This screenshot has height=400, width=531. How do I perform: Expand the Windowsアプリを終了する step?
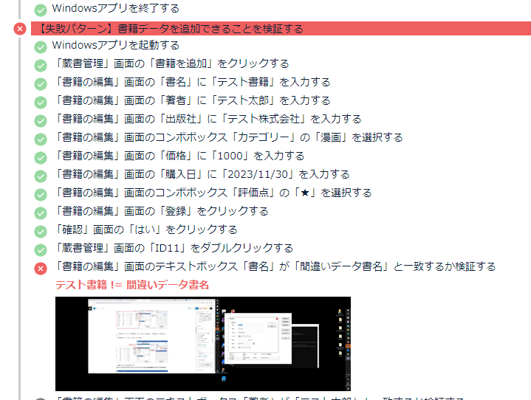(115, 9)
